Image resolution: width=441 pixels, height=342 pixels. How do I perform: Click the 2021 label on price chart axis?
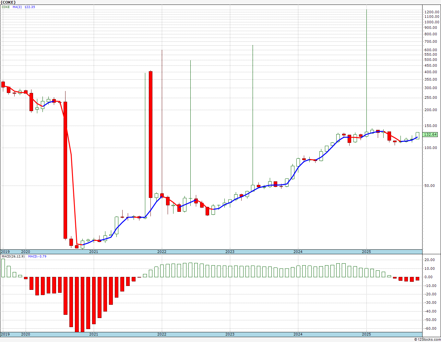pos(93,252)
